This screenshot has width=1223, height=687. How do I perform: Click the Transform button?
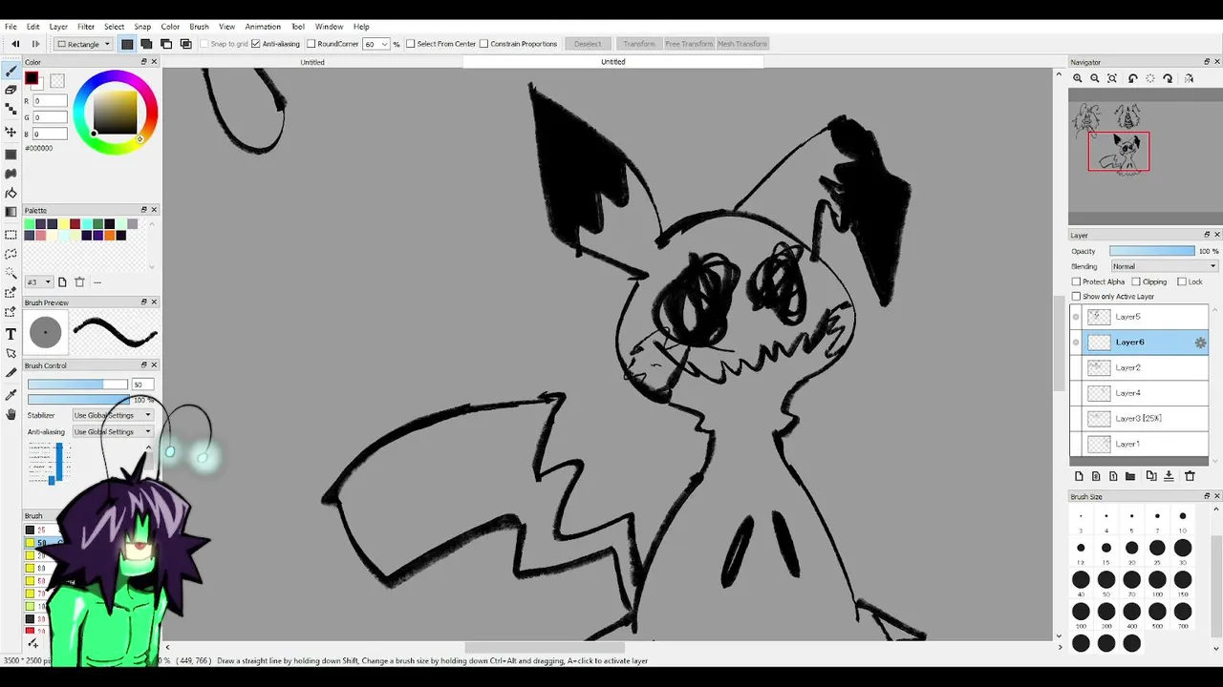(639, 44)
